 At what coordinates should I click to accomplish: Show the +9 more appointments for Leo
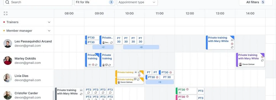[141, 47]
